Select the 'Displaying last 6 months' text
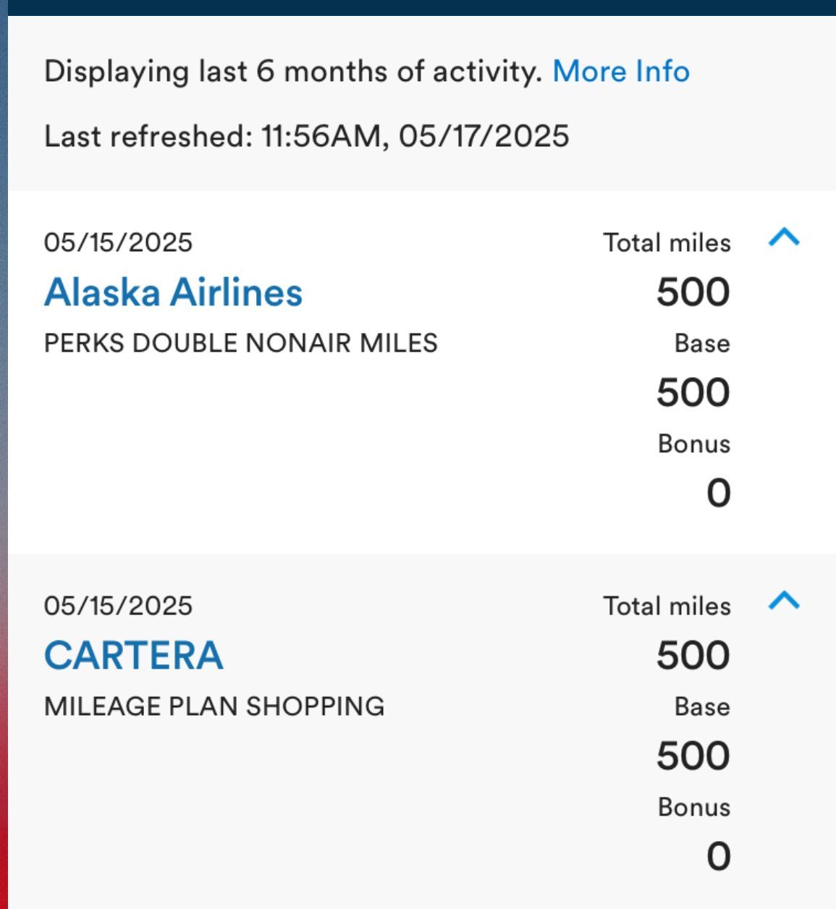836x909 pixels. coord(293,72)
